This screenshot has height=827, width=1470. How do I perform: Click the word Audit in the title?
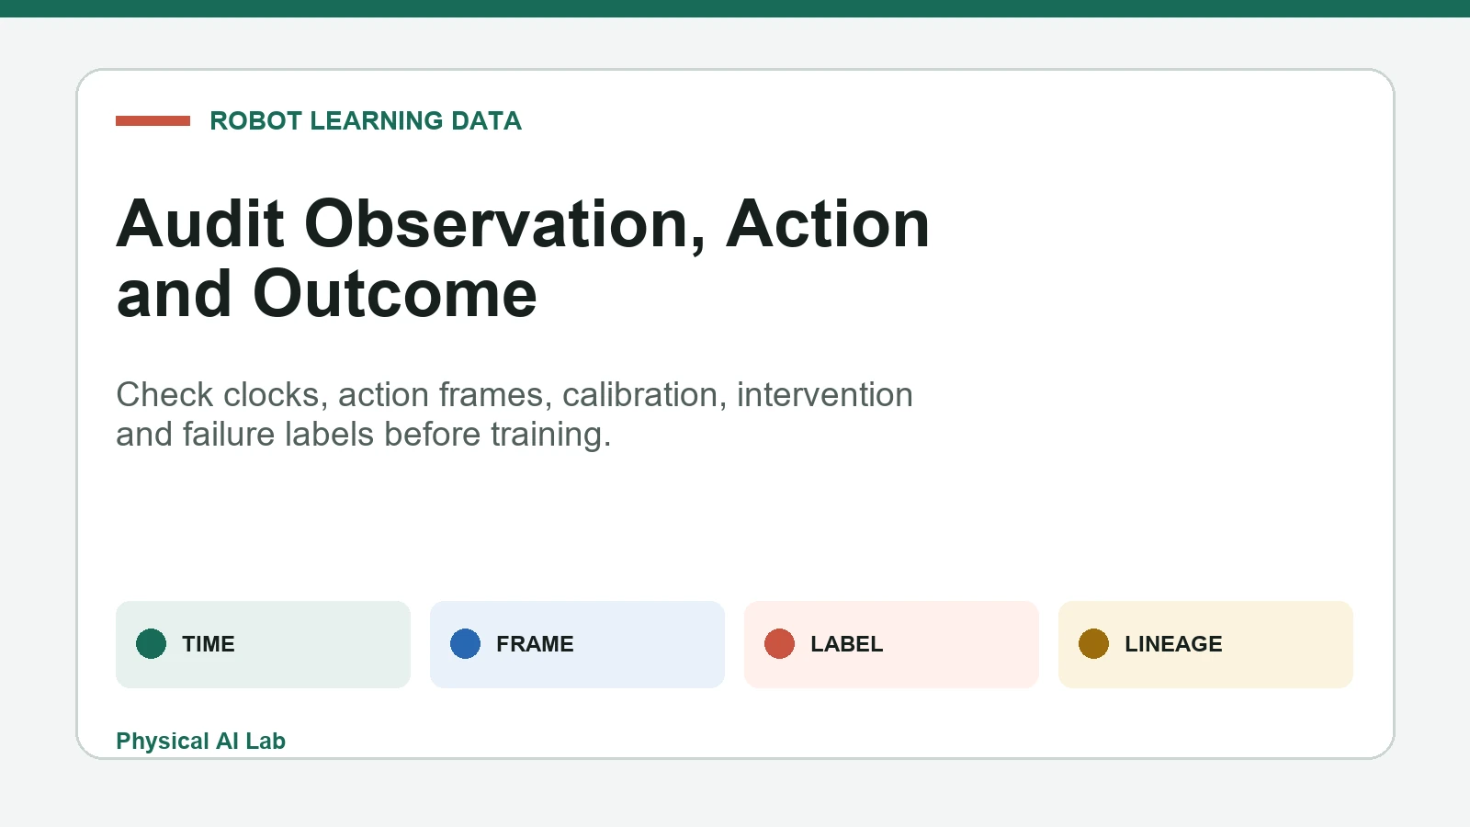point(200,223)
